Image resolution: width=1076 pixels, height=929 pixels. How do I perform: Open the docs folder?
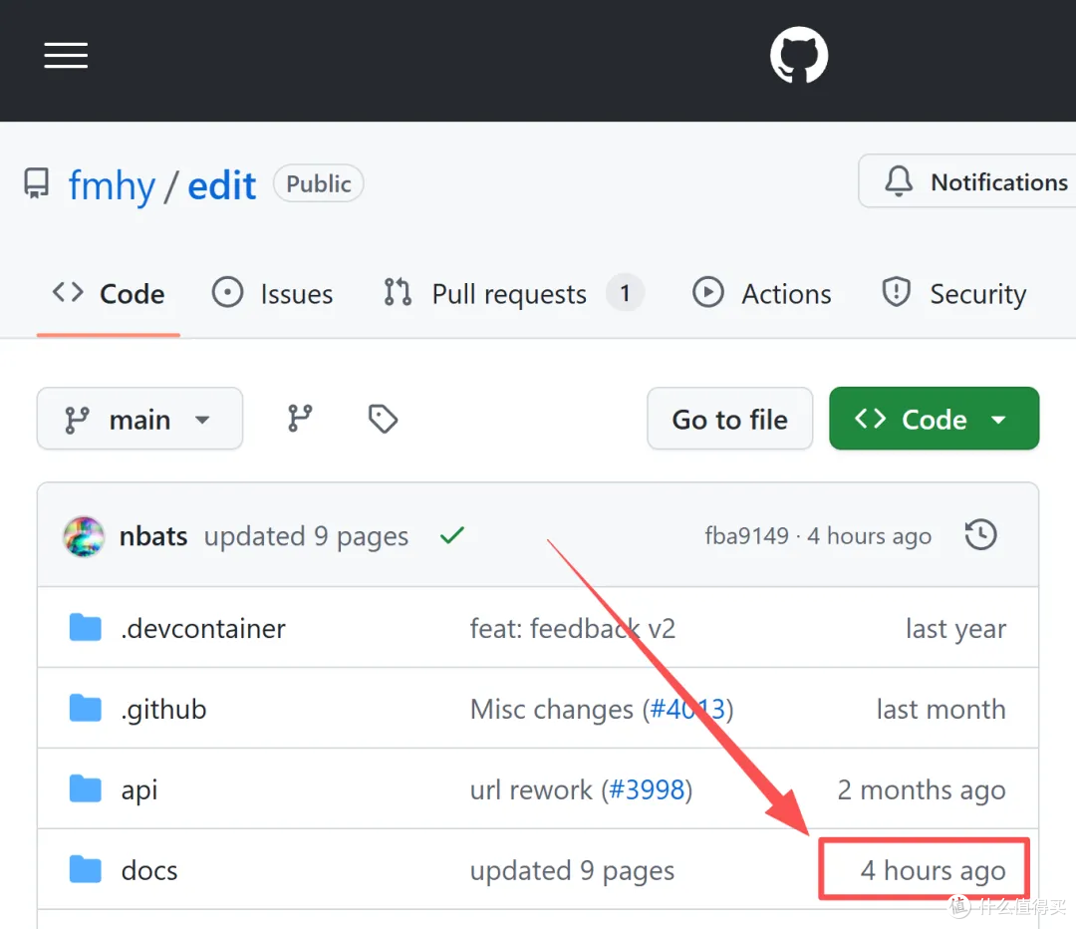[x=149, y=870]
